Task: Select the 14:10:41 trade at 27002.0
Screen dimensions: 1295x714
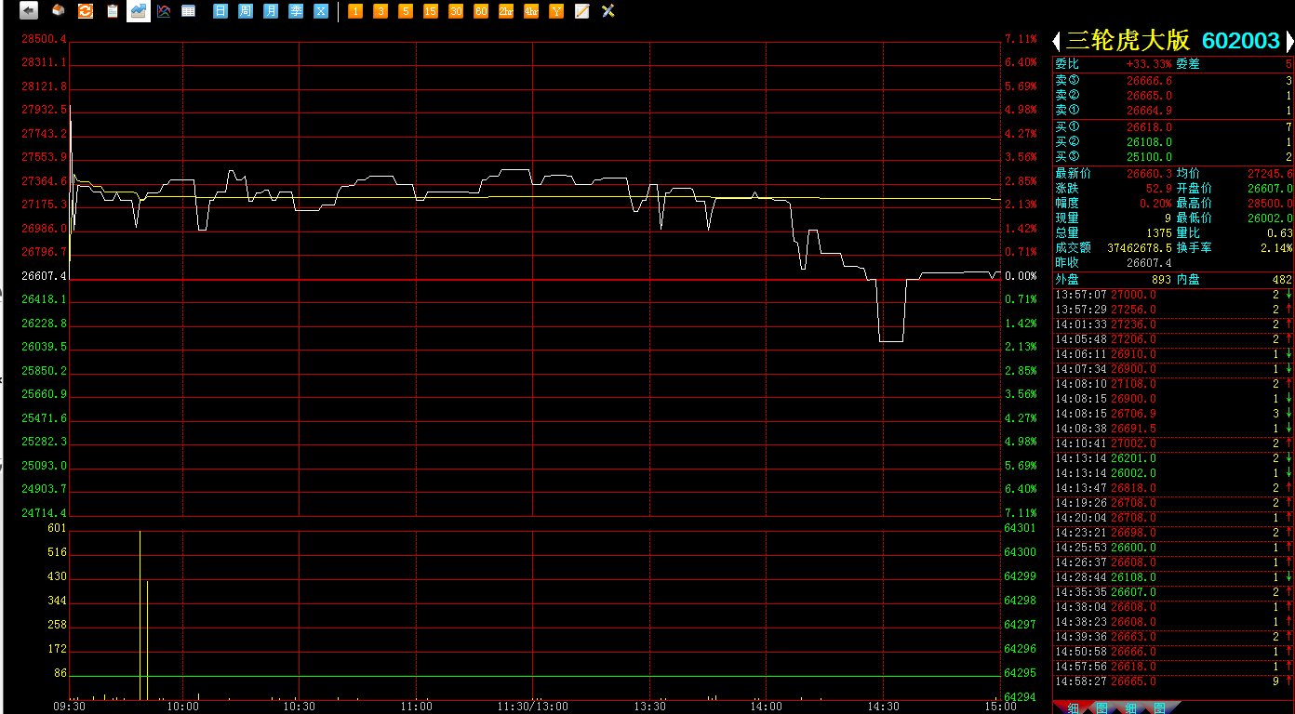Action: pos(1173,443)
